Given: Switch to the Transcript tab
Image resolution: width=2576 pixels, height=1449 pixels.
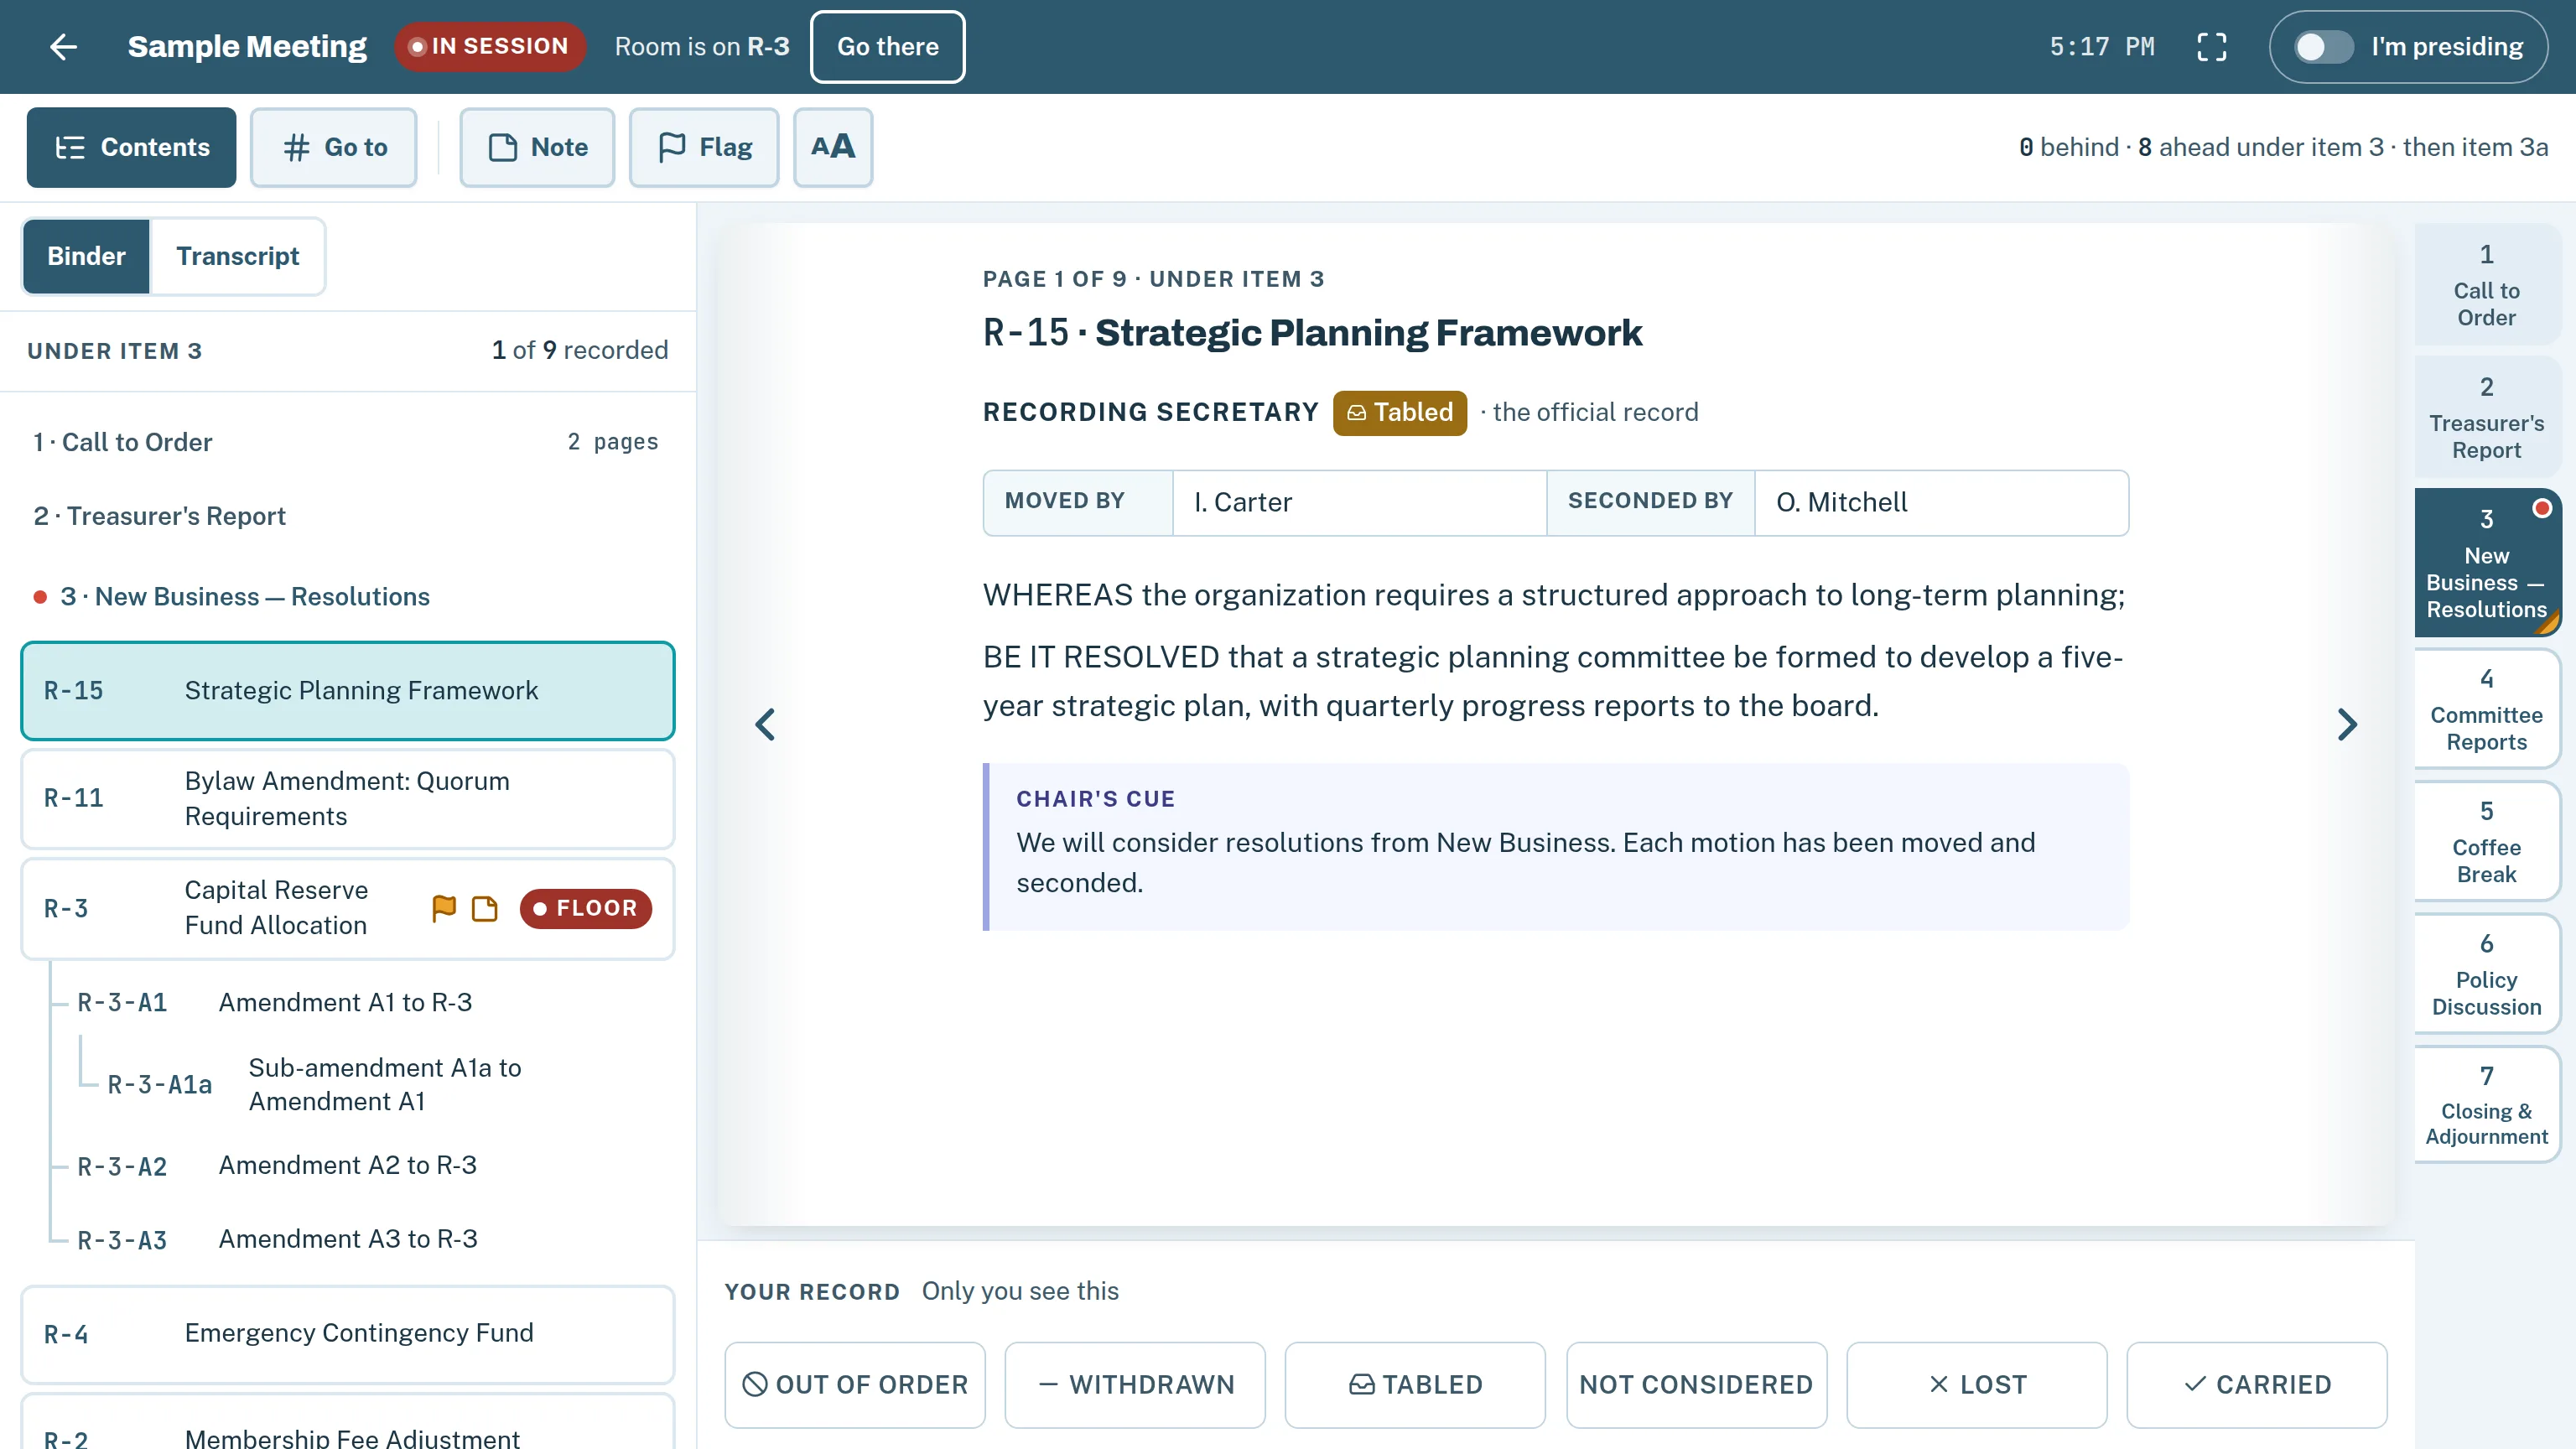Looking at the screenshot, I should point(238,256).
